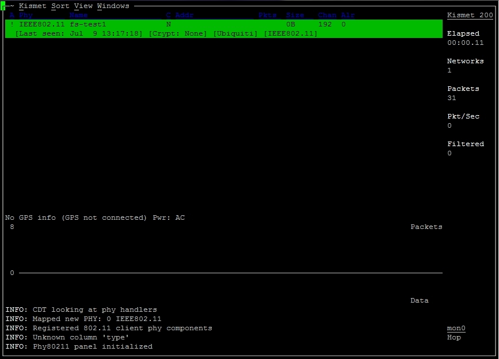Click the channel value 192

[325, 25]
